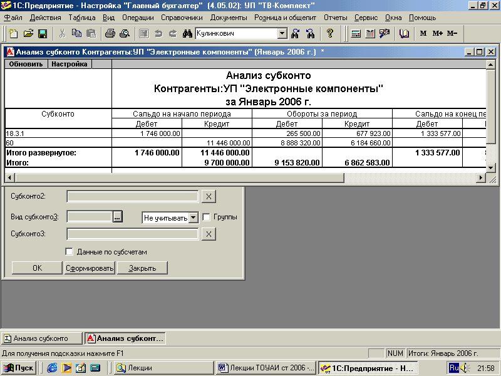Open the calendar toolbar icon
501x376 pixels.
click(370, 33)
